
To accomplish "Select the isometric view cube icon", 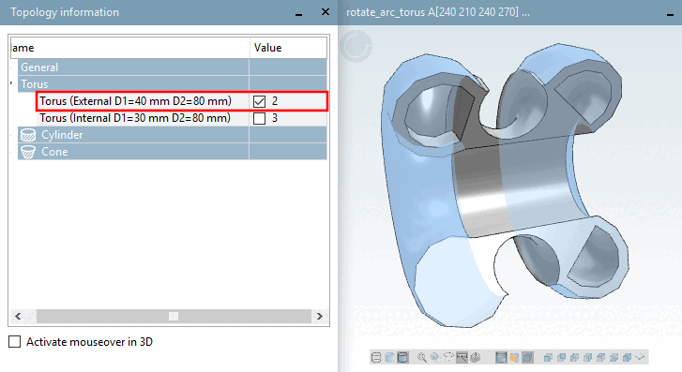I will pos(627,357).
